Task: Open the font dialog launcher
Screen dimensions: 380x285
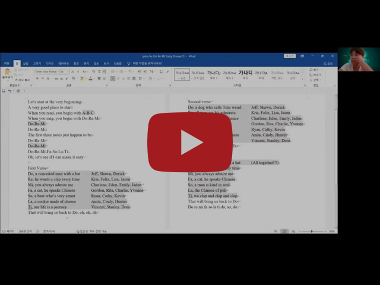Action: coord(107,85)
